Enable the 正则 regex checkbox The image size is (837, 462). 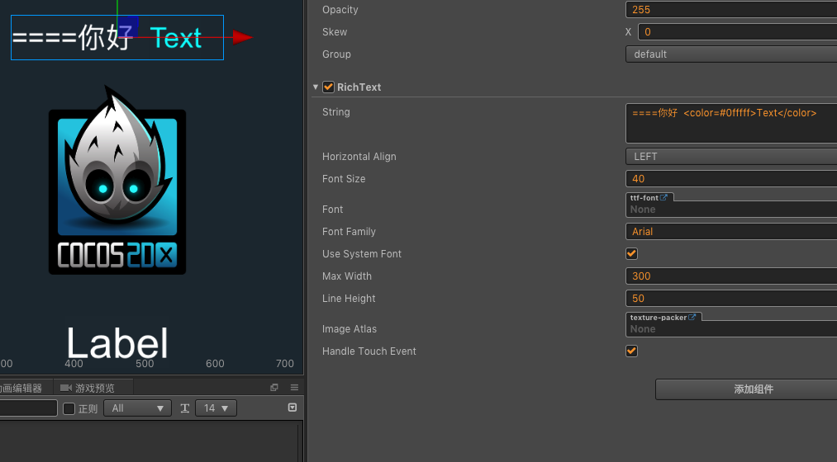[x=69, y=408]
